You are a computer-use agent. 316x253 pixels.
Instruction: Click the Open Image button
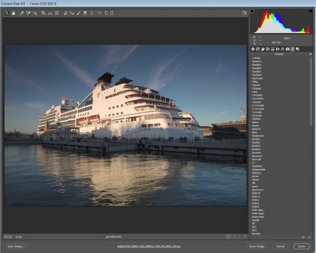[257, 247]
